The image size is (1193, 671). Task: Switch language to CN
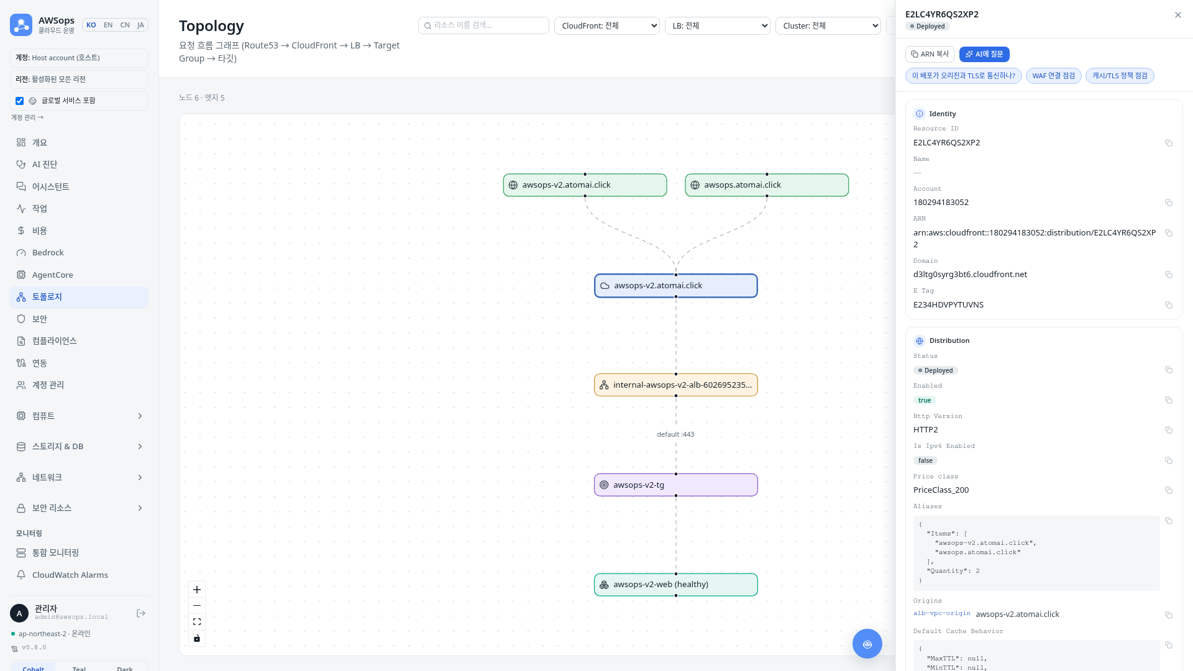point(125,25)
